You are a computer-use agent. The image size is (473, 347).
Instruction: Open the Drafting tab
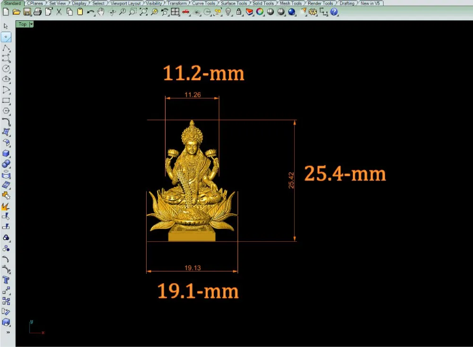point(347,3)
